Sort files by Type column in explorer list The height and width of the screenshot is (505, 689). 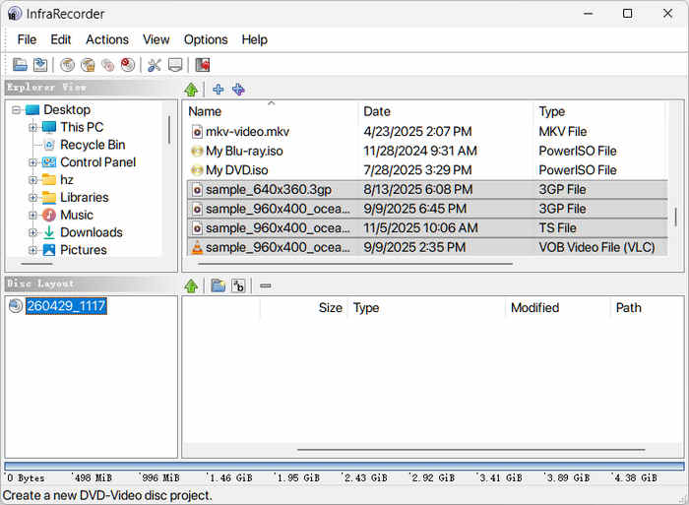[x=600, y=111]
